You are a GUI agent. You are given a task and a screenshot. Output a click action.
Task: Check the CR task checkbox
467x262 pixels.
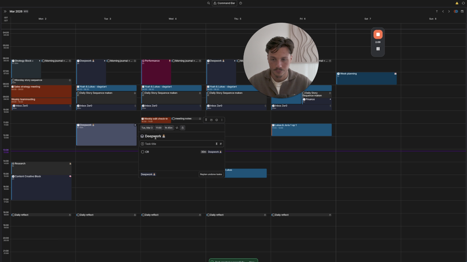(143, 152)
